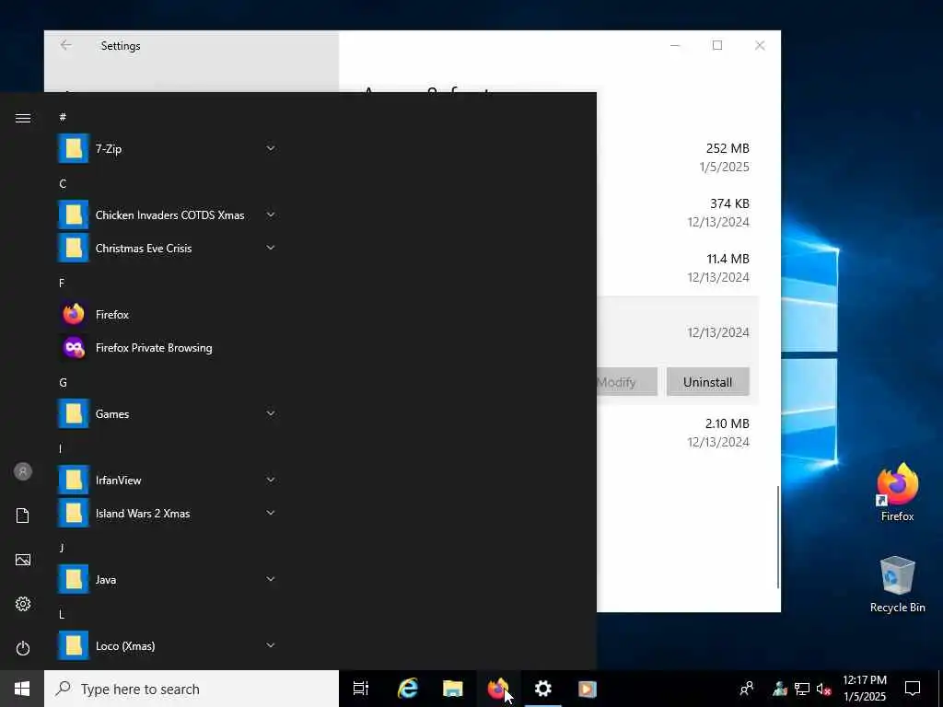
Task: Click the Settings window vertical scrollbar
Action: [x=777, y=537]
